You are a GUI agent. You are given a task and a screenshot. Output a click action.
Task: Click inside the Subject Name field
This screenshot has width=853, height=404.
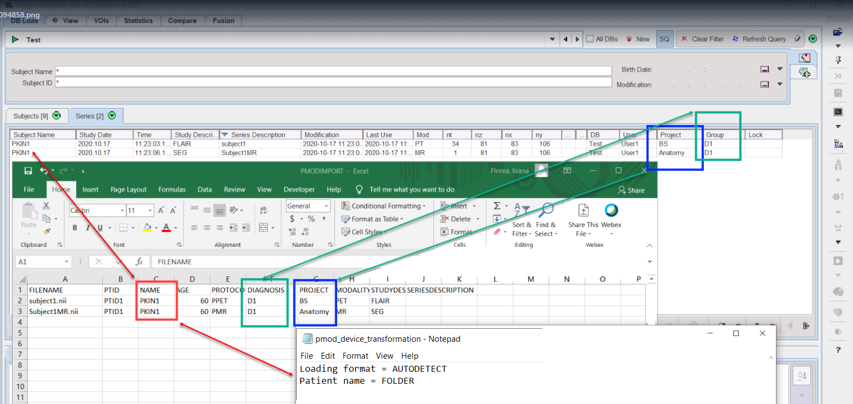[x=333, y=72]
